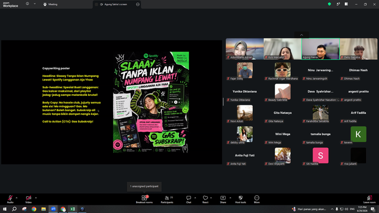Click kevenn's green K avatar

click(358, 134)
